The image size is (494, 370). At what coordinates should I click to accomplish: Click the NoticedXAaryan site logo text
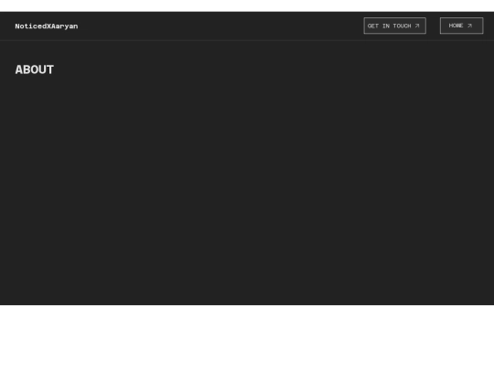pos(47,26)
